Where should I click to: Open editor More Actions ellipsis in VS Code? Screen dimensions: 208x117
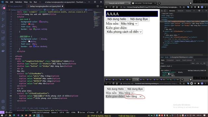[101, 6]
